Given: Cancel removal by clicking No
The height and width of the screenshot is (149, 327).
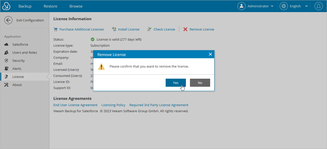Looking at the screenshot, I should pos(200,83).
